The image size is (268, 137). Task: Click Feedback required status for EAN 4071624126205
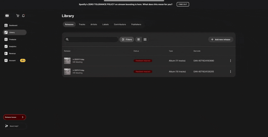pos(143,72)
